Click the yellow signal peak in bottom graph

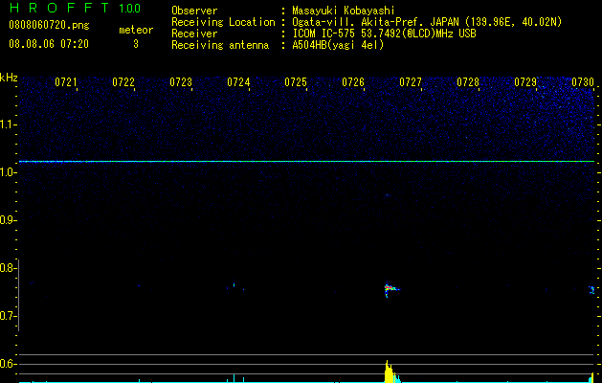click(x=389, y=372)
